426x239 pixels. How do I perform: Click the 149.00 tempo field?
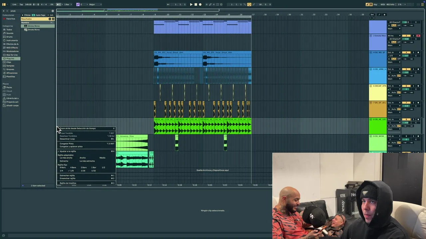[28, 4]
